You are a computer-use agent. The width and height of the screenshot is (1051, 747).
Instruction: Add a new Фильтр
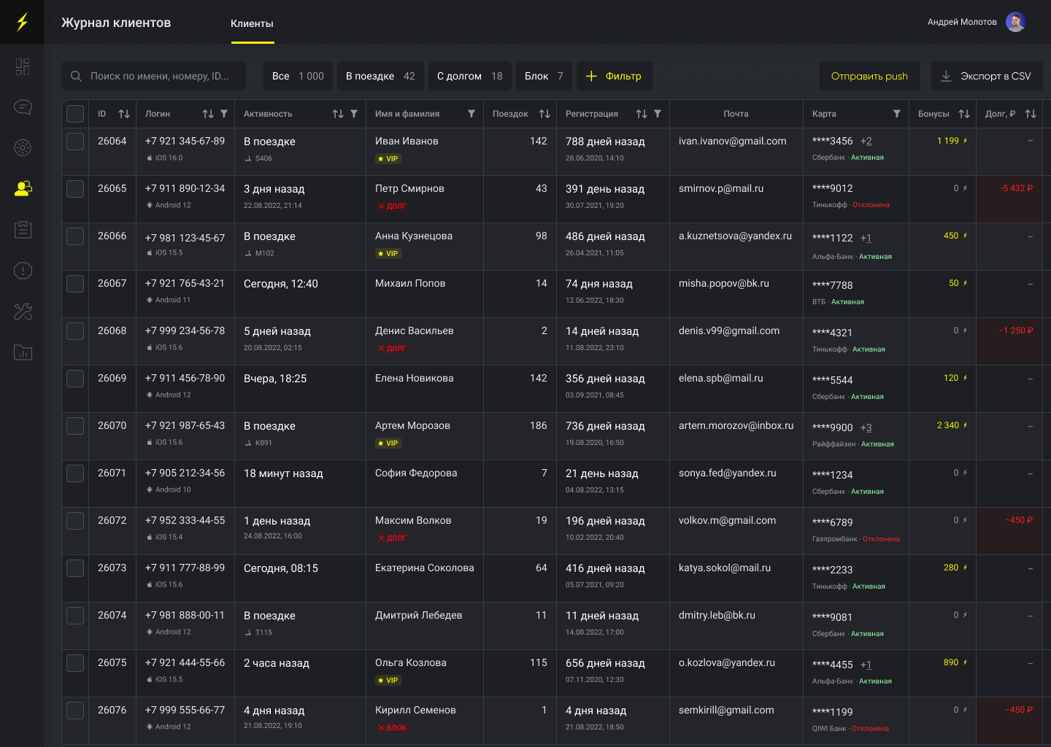pos(615,76)
